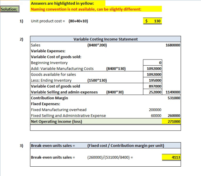Click the 260000 total fixed expenses
Screen dimensions: 201x176
(174, 115)
